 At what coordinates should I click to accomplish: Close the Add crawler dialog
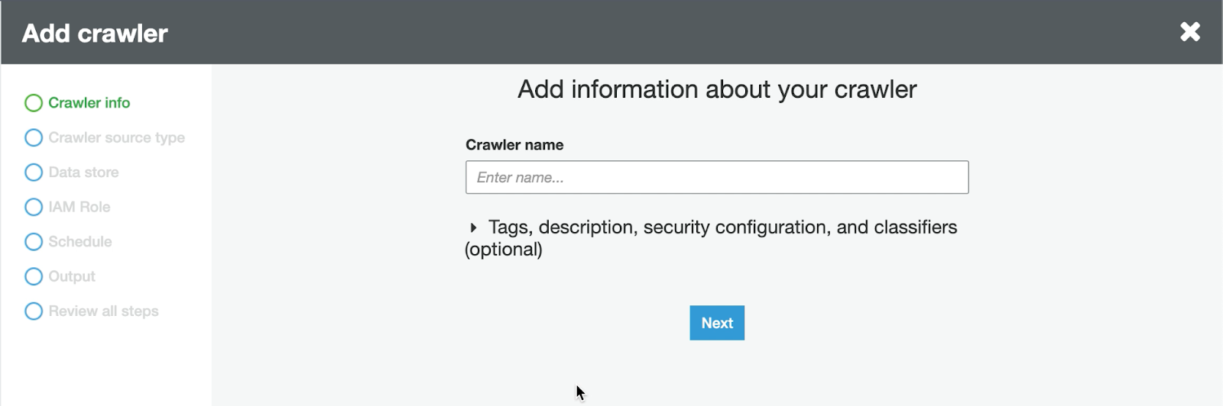click(x=1190, y=31)
